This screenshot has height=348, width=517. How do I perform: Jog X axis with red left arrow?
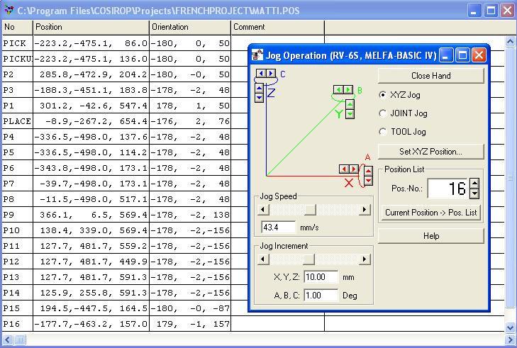(x=344, y=169)
